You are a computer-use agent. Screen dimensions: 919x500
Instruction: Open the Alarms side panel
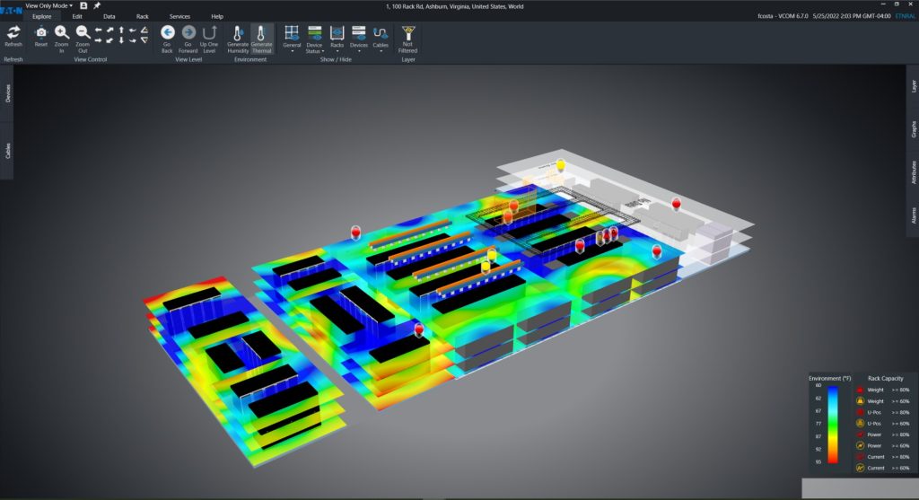coord(914,215)
